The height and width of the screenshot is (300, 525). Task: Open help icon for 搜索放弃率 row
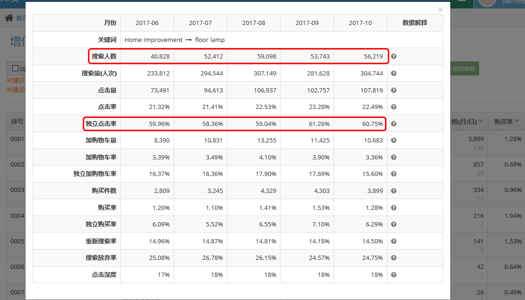394,258
